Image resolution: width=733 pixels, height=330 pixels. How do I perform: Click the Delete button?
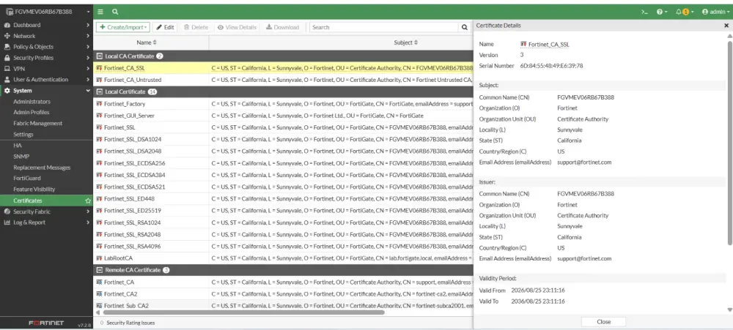coord(196,27)
